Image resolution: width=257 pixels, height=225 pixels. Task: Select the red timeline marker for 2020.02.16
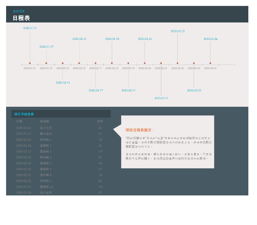tap(79, 63)
